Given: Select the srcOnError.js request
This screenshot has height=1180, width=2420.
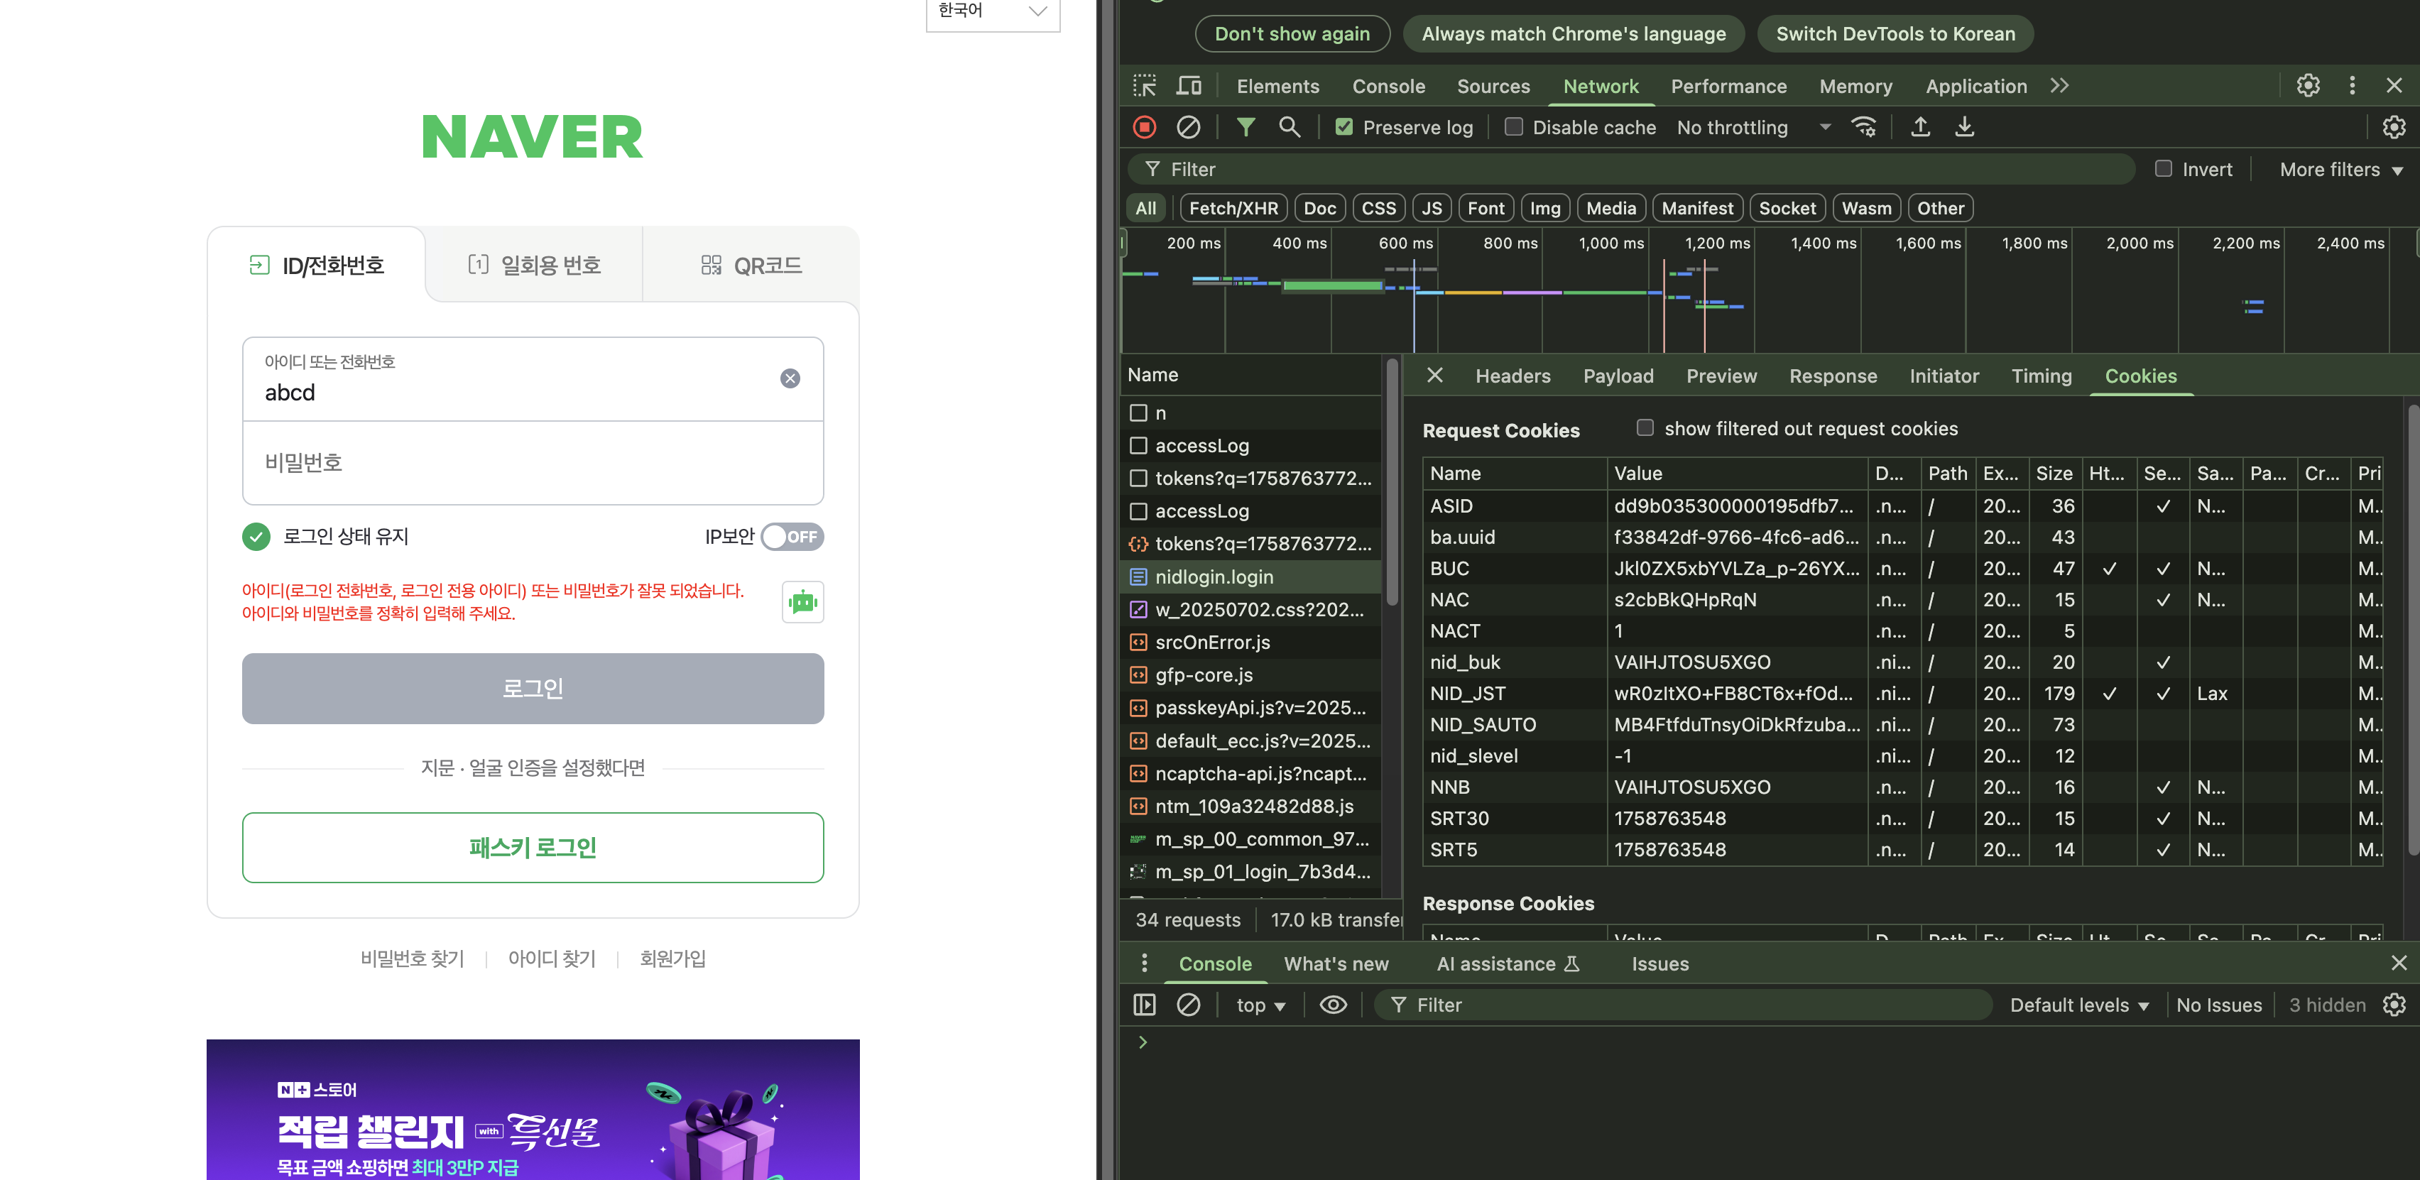Looking at the screenshot, I should pyautogui.click(x=1251, y=643).
